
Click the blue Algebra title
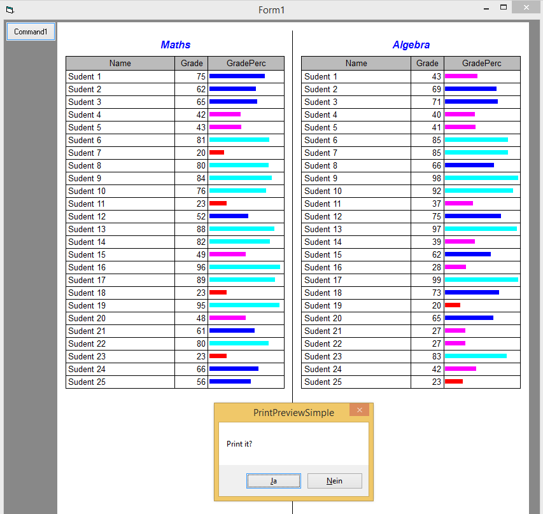click(411, 45)
